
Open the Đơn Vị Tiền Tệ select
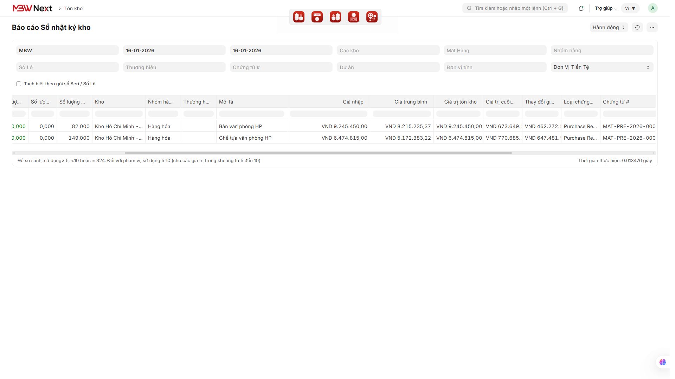point(602,67)
